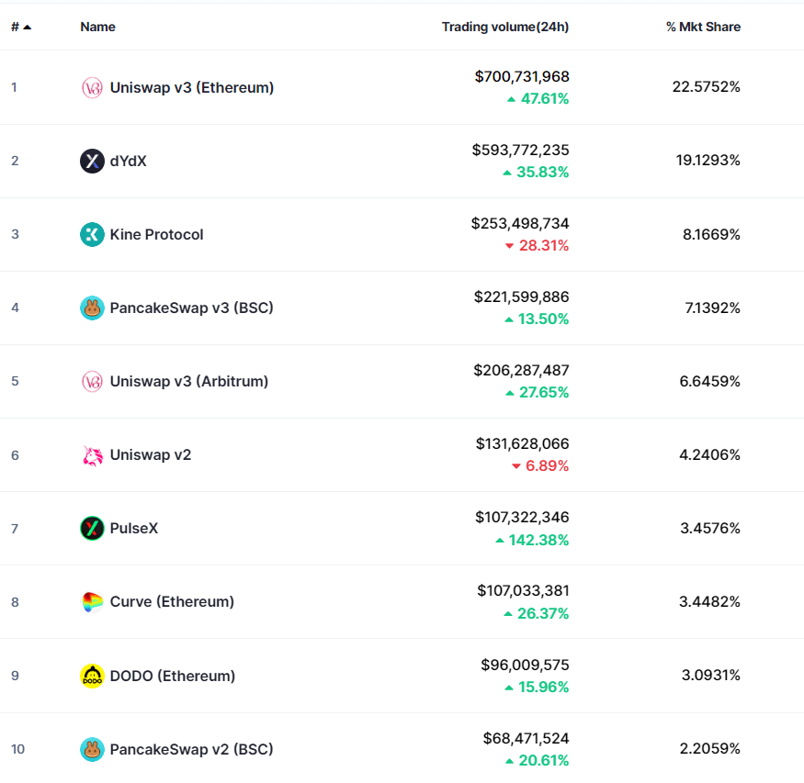Click the Kine Protocol logo icon

pos(92,235)
